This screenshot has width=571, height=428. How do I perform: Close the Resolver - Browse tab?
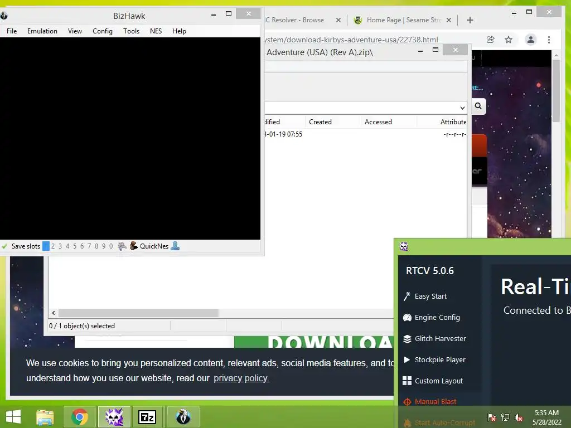(338, 20)
